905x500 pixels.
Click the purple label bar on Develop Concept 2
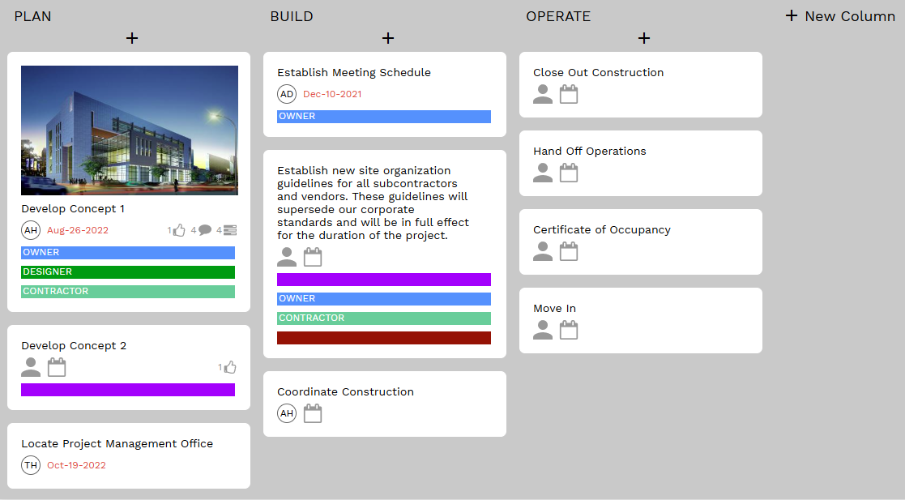(127, 390)
